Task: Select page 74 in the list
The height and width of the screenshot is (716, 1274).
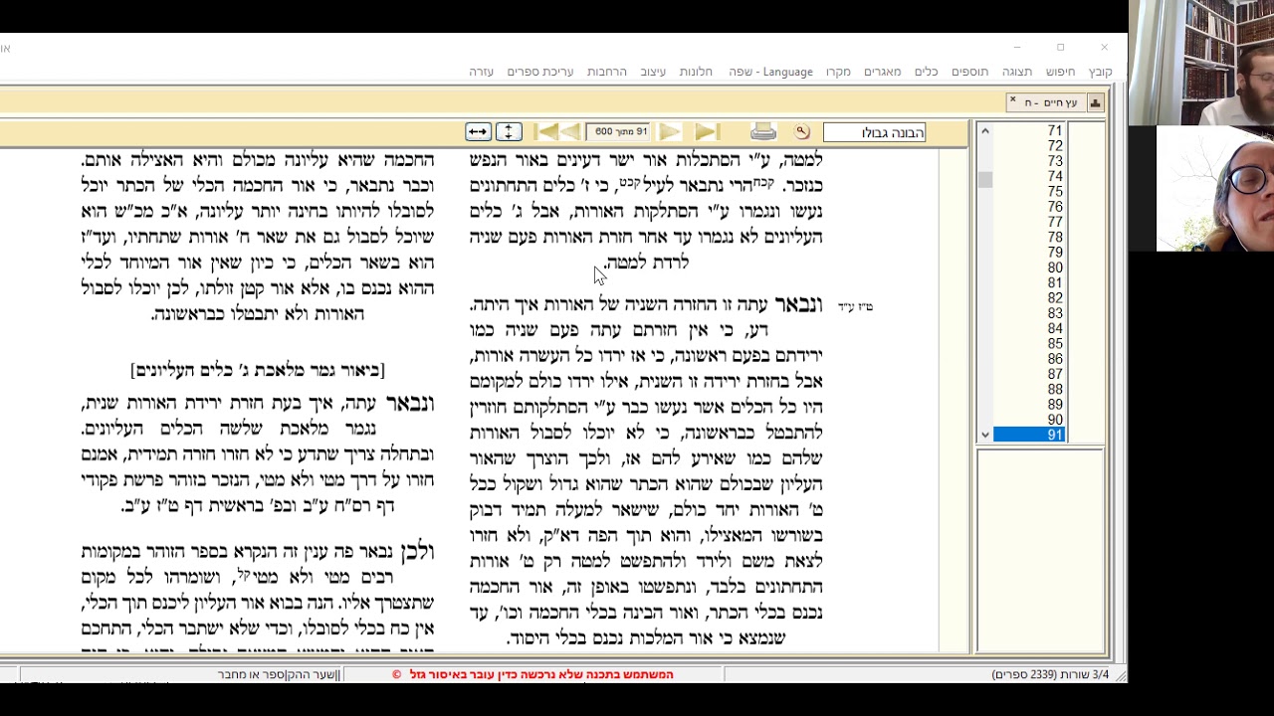Action: click(1029, 176)
